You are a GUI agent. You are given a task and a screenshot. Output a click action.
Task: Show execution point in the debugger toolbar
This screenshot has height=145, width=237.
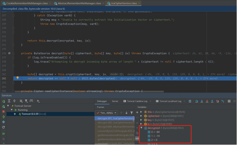[190, 101]
